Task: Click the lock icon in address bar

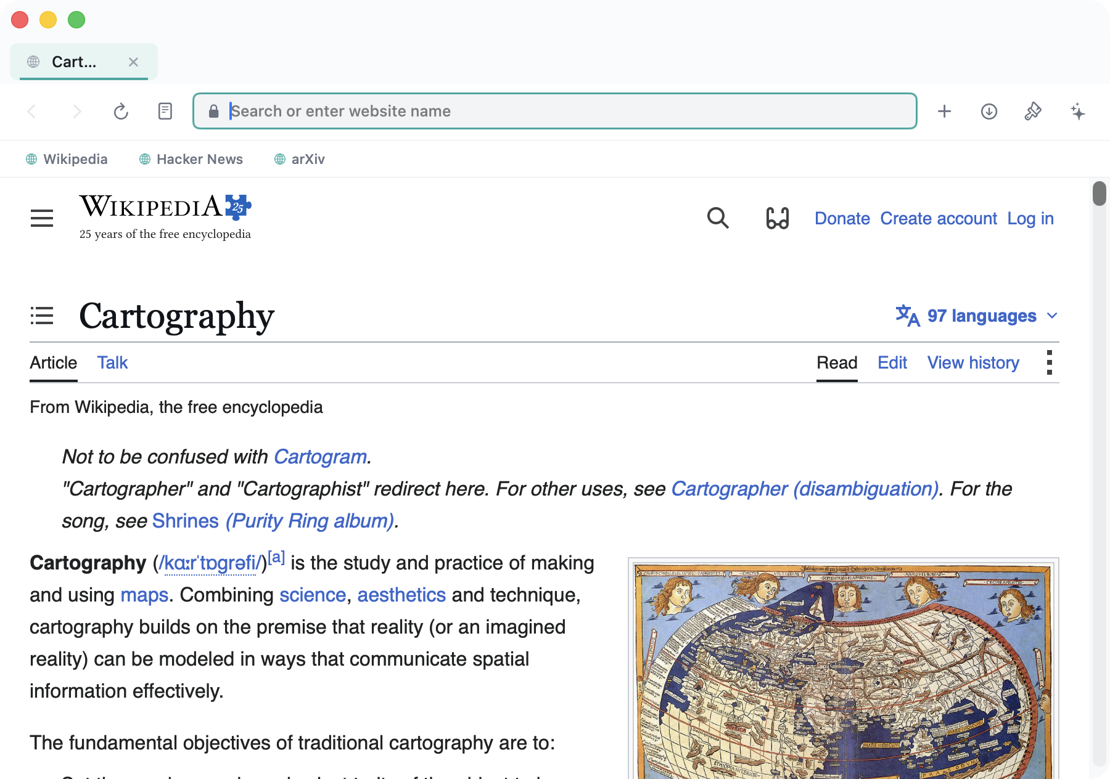Action: tap(213, 112)
